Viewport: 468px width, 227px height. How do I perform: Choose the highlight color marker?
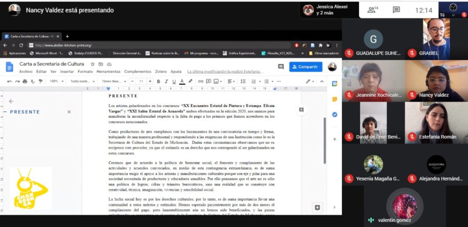coord(190,81)
